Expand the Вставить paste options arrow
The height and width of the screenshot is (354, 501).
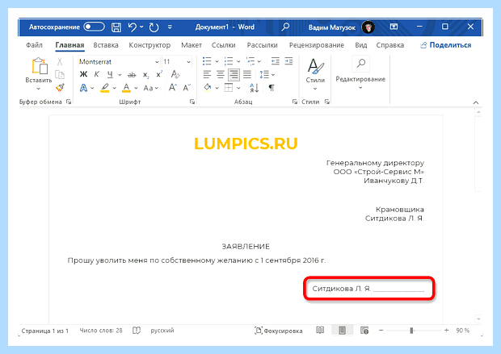coord(39,89)
